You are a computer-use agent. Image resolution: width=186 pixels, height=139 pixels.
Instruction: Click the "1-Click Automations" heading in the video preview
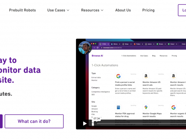click(105, 65)
